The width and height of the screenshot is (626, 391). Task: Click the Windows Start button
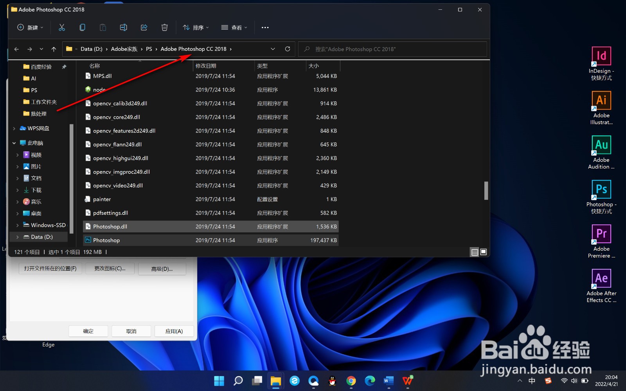[219, 380]
